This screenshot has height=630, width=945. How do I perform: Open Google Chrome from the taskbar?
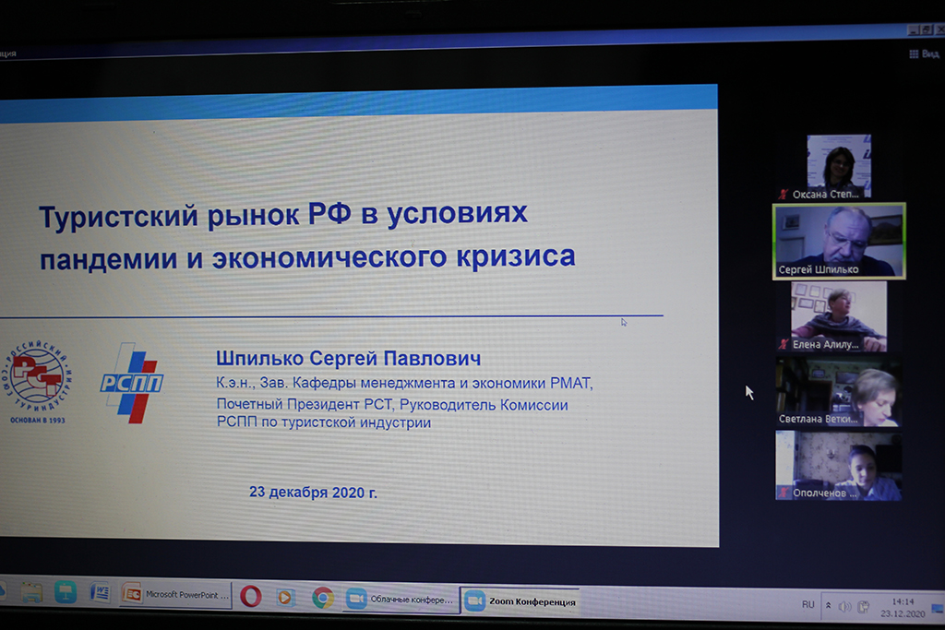point(322,598)
